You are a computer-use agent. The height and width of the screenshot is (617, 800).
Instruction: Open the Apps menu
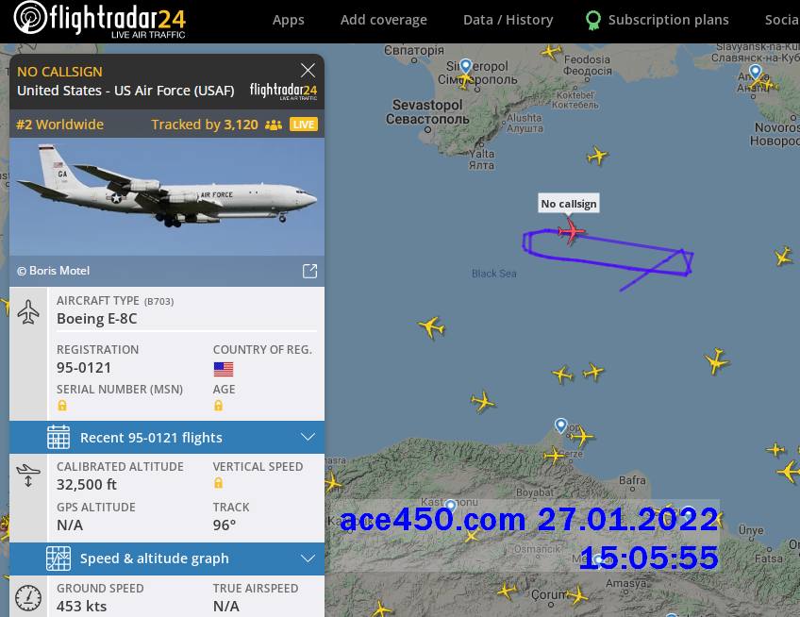pos(289,20)
